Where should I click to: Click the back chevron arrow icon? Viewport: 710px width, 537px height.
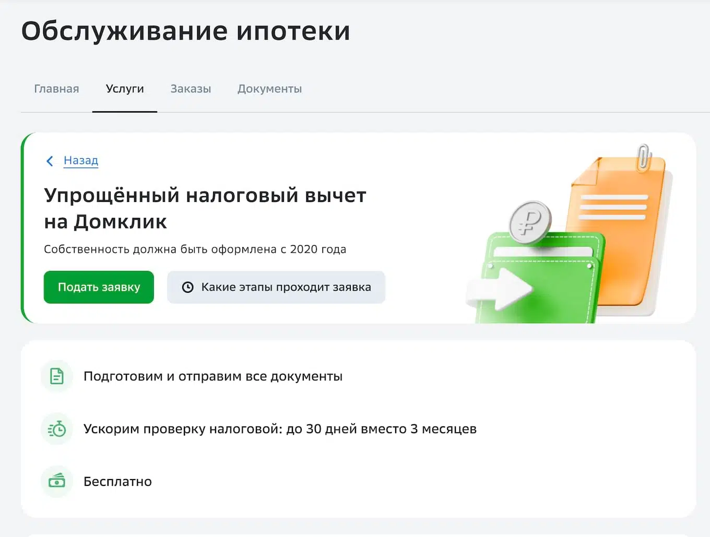pyautogui.click(x=50, y=161)
